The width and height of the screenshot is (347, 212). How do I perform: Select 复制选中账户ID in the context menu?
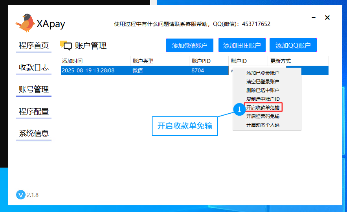tap(263, 99)
